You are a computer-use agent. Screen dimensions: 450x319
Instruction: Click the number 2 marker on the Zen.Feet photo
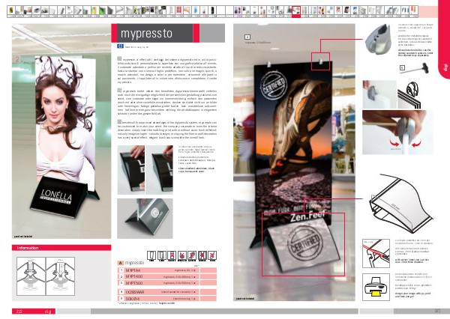[247, 37]
